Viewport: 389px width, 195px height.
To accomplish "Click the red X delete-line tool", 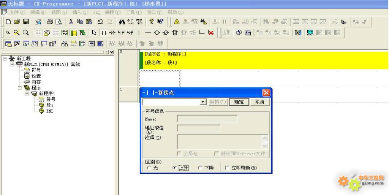I will 211,33.
